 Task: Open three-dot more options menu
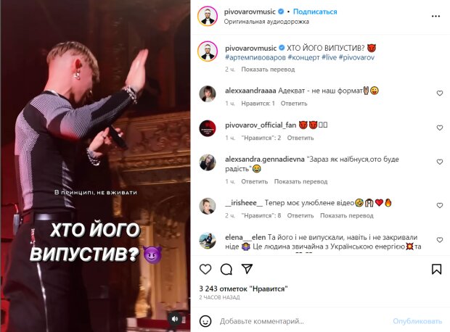435,16
